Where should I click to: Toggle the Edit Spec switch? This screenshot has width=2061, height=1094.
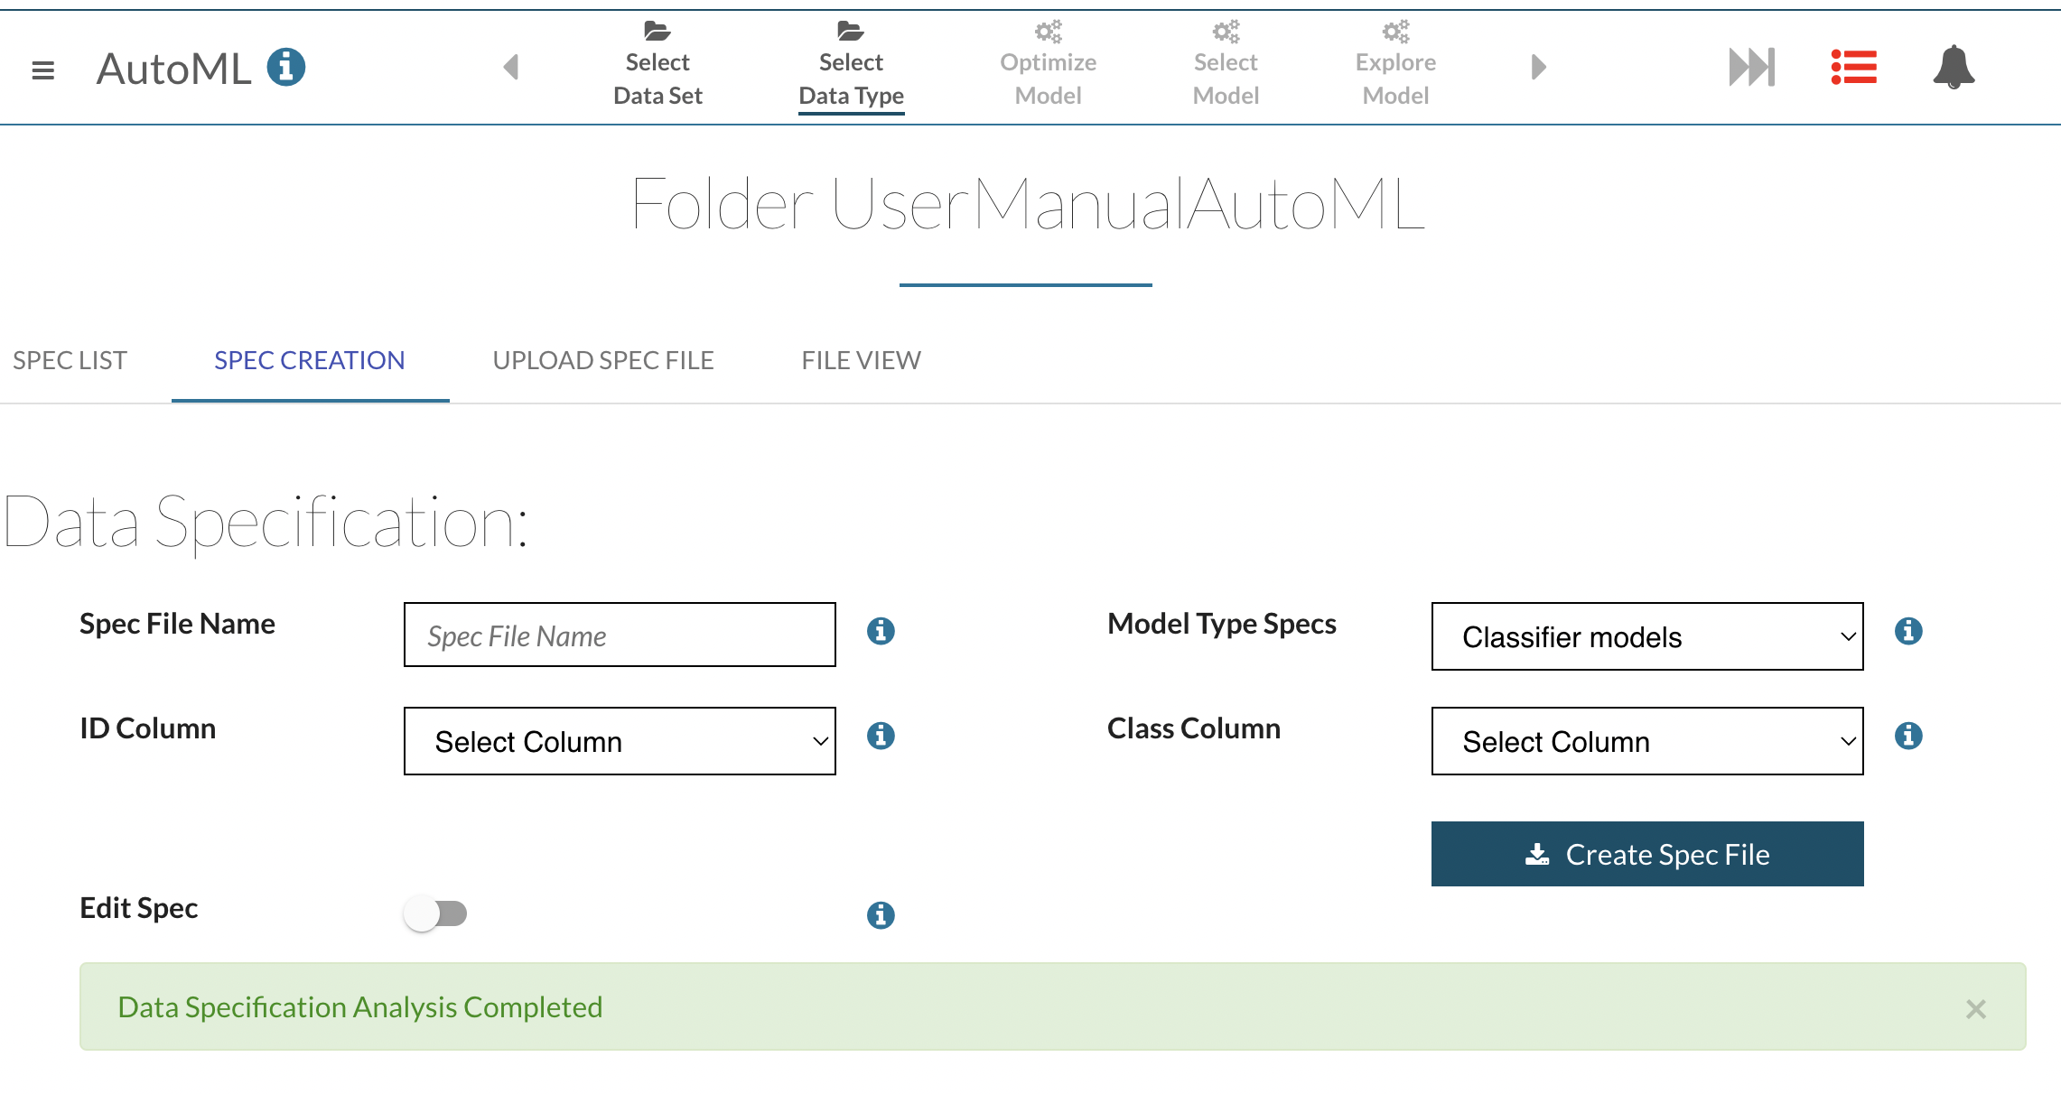(x=435, y=913)
